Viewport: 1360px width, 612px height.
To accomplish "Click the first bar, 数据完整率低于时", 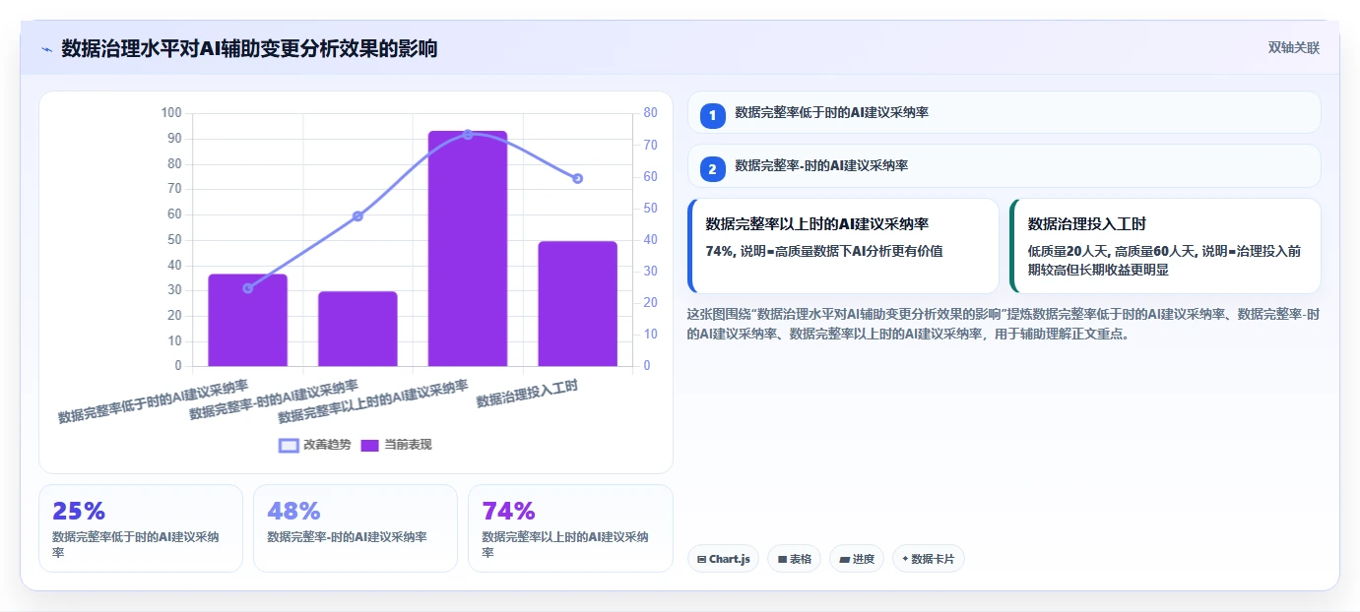I will [247, 320].
